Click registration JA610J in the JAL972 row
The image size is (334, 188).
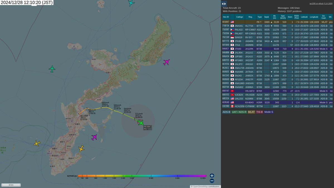tap(249, 64)
